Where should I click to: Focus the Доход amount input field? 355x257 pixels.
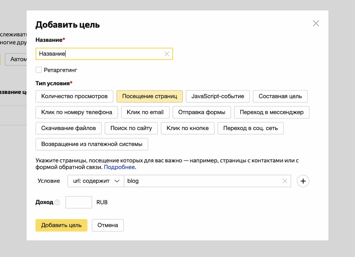coord(79,202)
